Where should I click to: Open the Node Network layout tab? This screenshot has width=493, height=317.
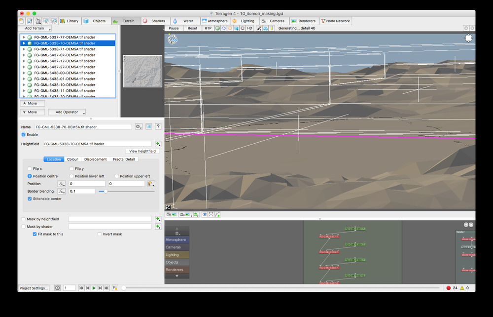[x=335, y=21]
